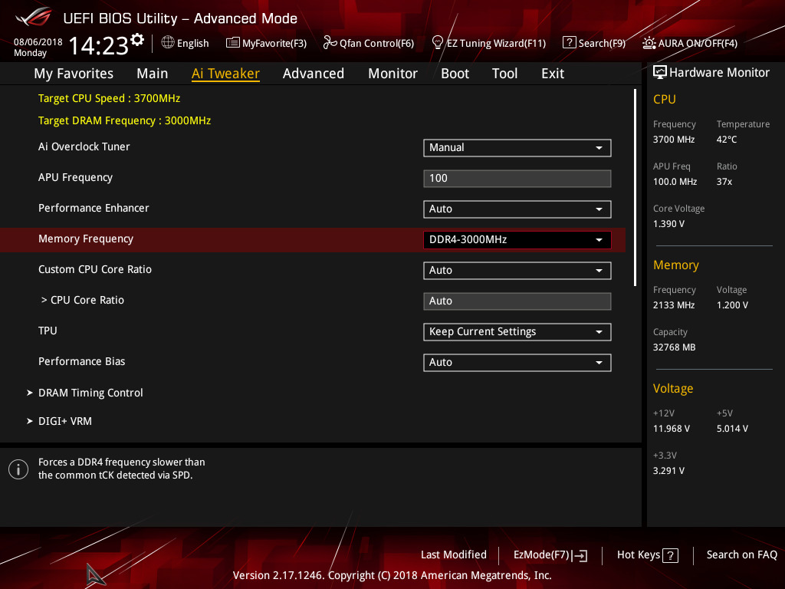The height and width of the screenshot is (589, 785).
Task: Open the time settings gear icon
Action: [137, 40]
